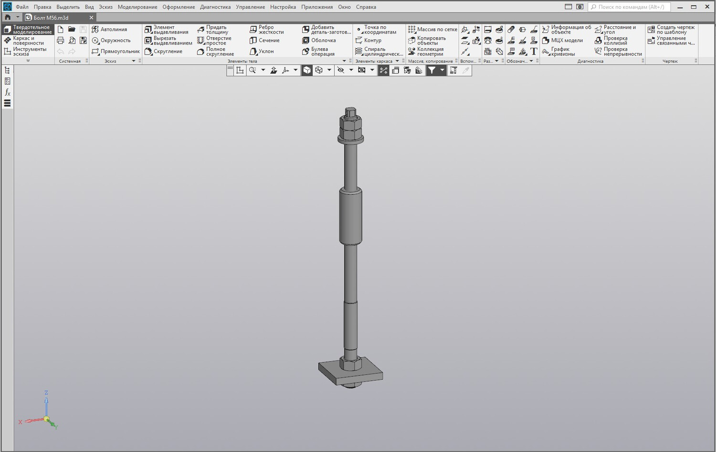Switch to the Болт М56.m3d tab
This screenshot has height=452, width=716.
[x=51, y=18]
